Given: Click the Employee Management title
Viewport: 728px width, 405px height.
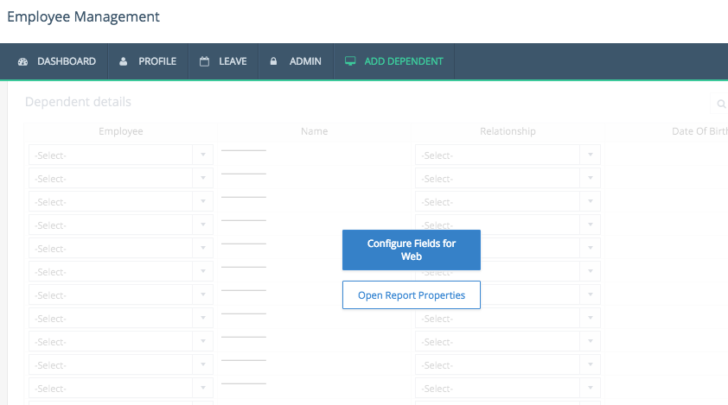Looking at the screenshot, I should click(83, 17).
